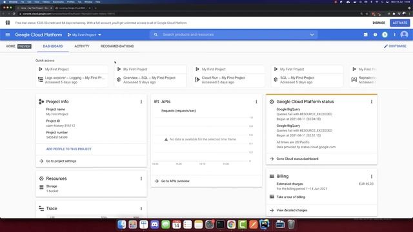413x232 pixels.
Task: Click the search products and resources field
Action: pyautogui.click(x=234, y=35)
